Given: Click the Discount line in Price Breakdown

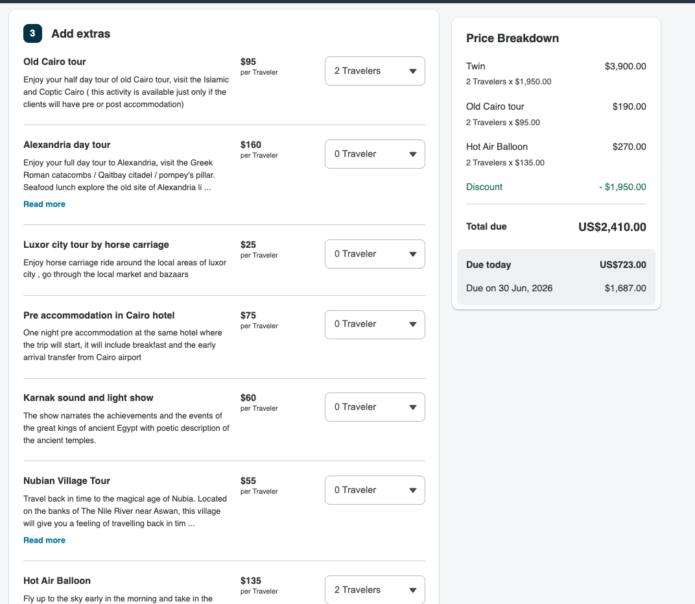Looking at the screenshot, I should point(556,187).
